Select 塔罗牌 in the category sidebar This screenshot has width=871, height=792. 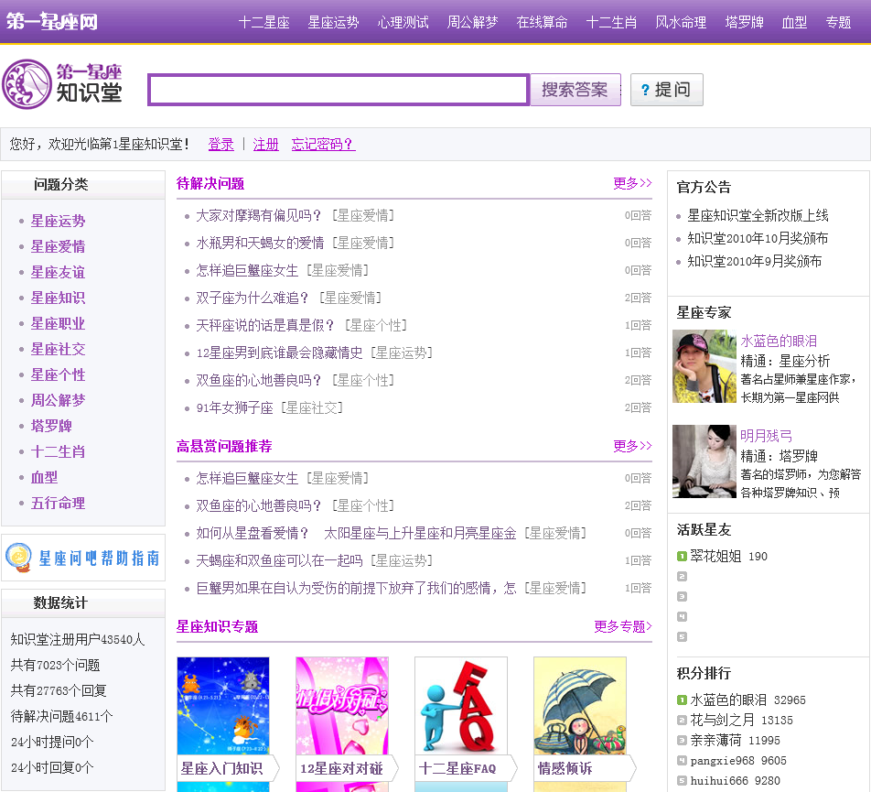51,427
